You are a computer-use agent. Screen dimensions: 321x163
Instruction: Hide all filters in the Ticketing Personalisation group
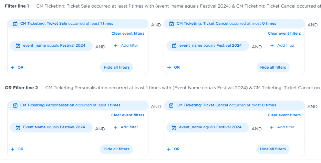pos(116,149)
